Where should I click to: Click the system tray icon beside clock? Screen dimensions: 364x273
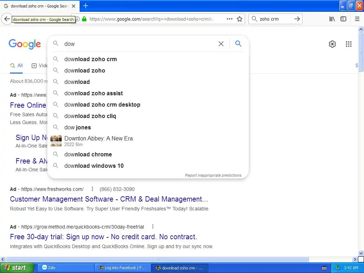337,268
